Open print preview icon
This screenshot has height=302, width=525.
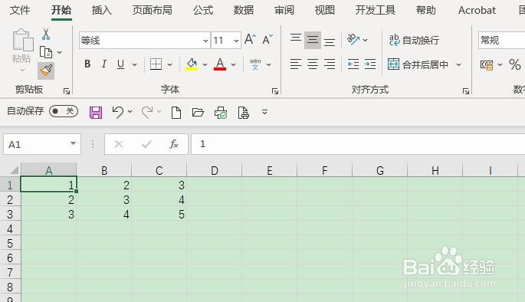pos(244,113)
